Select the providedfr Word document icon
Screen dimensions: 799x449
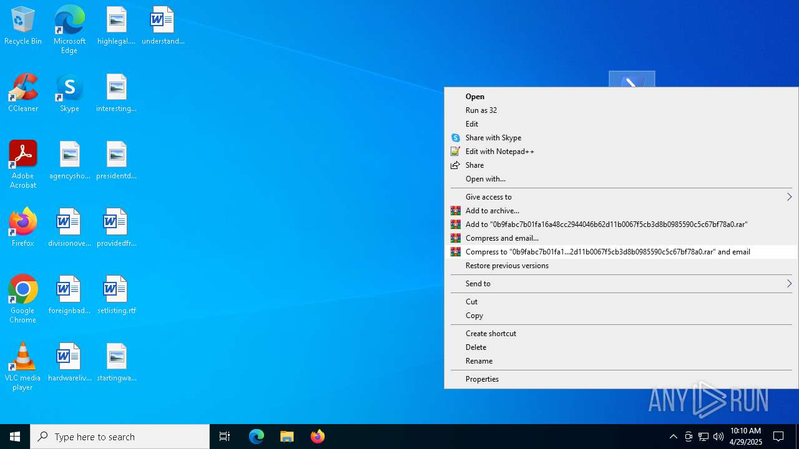point(116,228)
